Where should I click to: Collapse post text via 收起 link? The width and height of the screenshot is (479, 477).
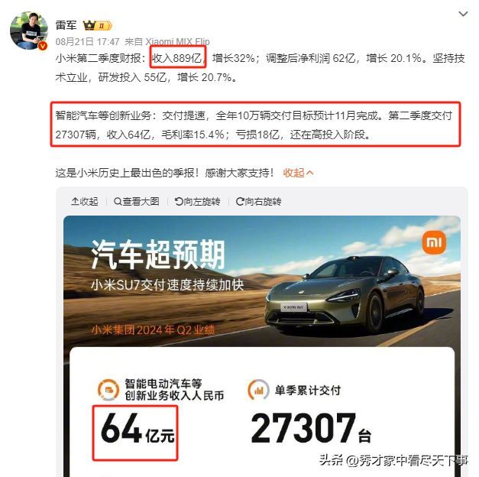(298, 173)
